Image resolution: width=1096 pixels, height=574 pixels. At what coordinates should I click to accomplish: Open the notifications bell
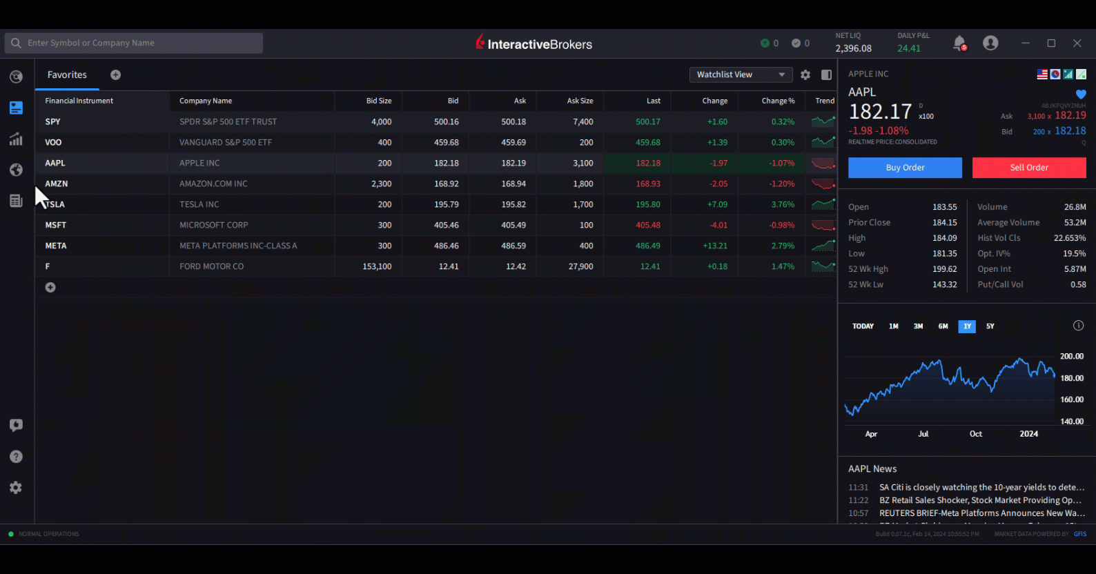point(959,43)
